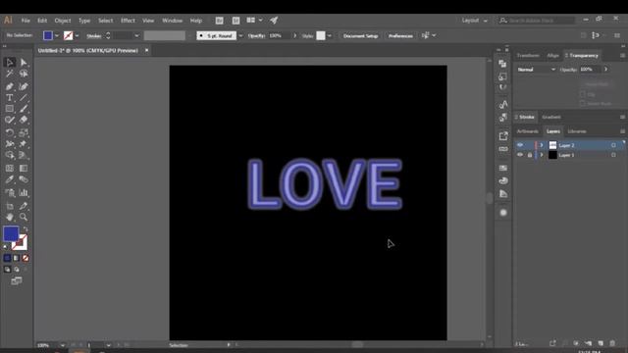Screen dimensions: 628x353
Task: Open the Object menu
Action: [x=63, y=21]
